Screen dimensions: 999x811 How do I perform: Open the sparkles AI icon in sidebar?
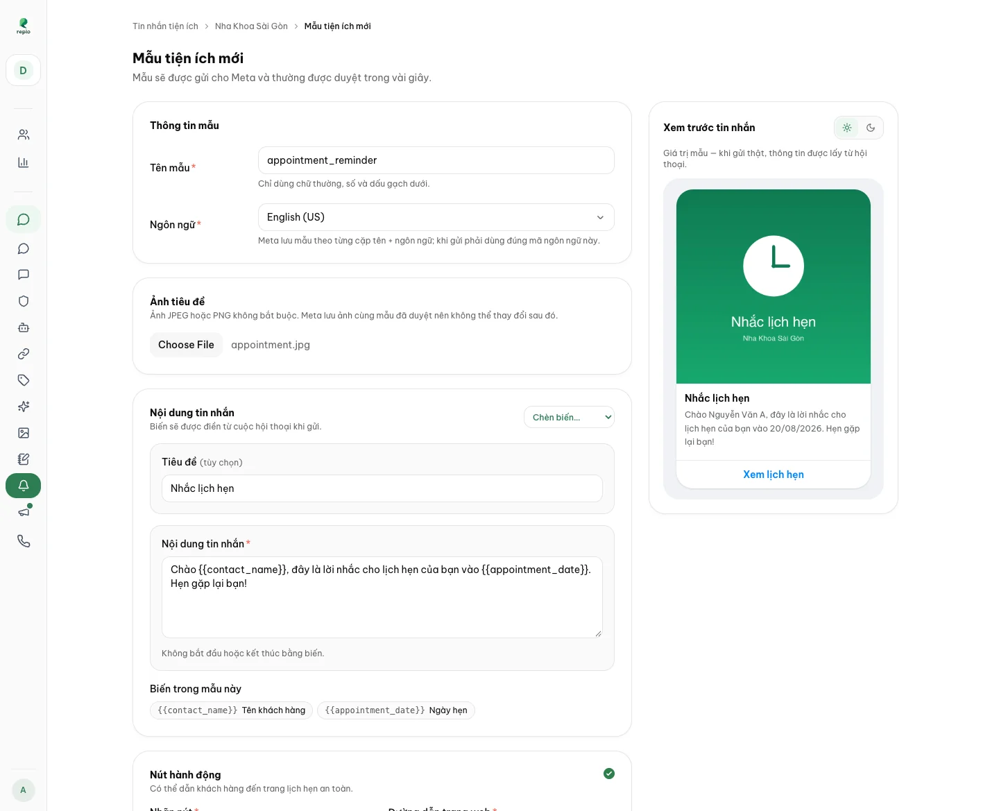point(24,407)
